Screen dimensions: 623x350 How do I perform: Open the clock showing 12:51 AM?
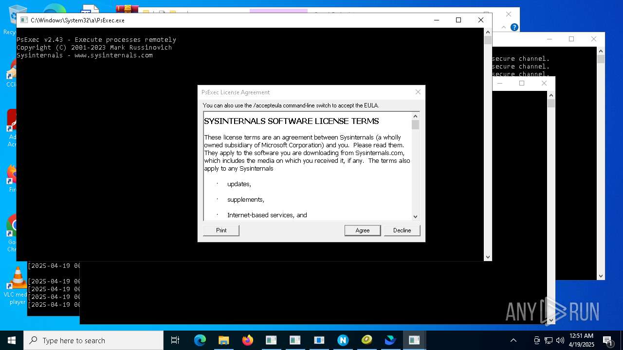tap(582, 340)
